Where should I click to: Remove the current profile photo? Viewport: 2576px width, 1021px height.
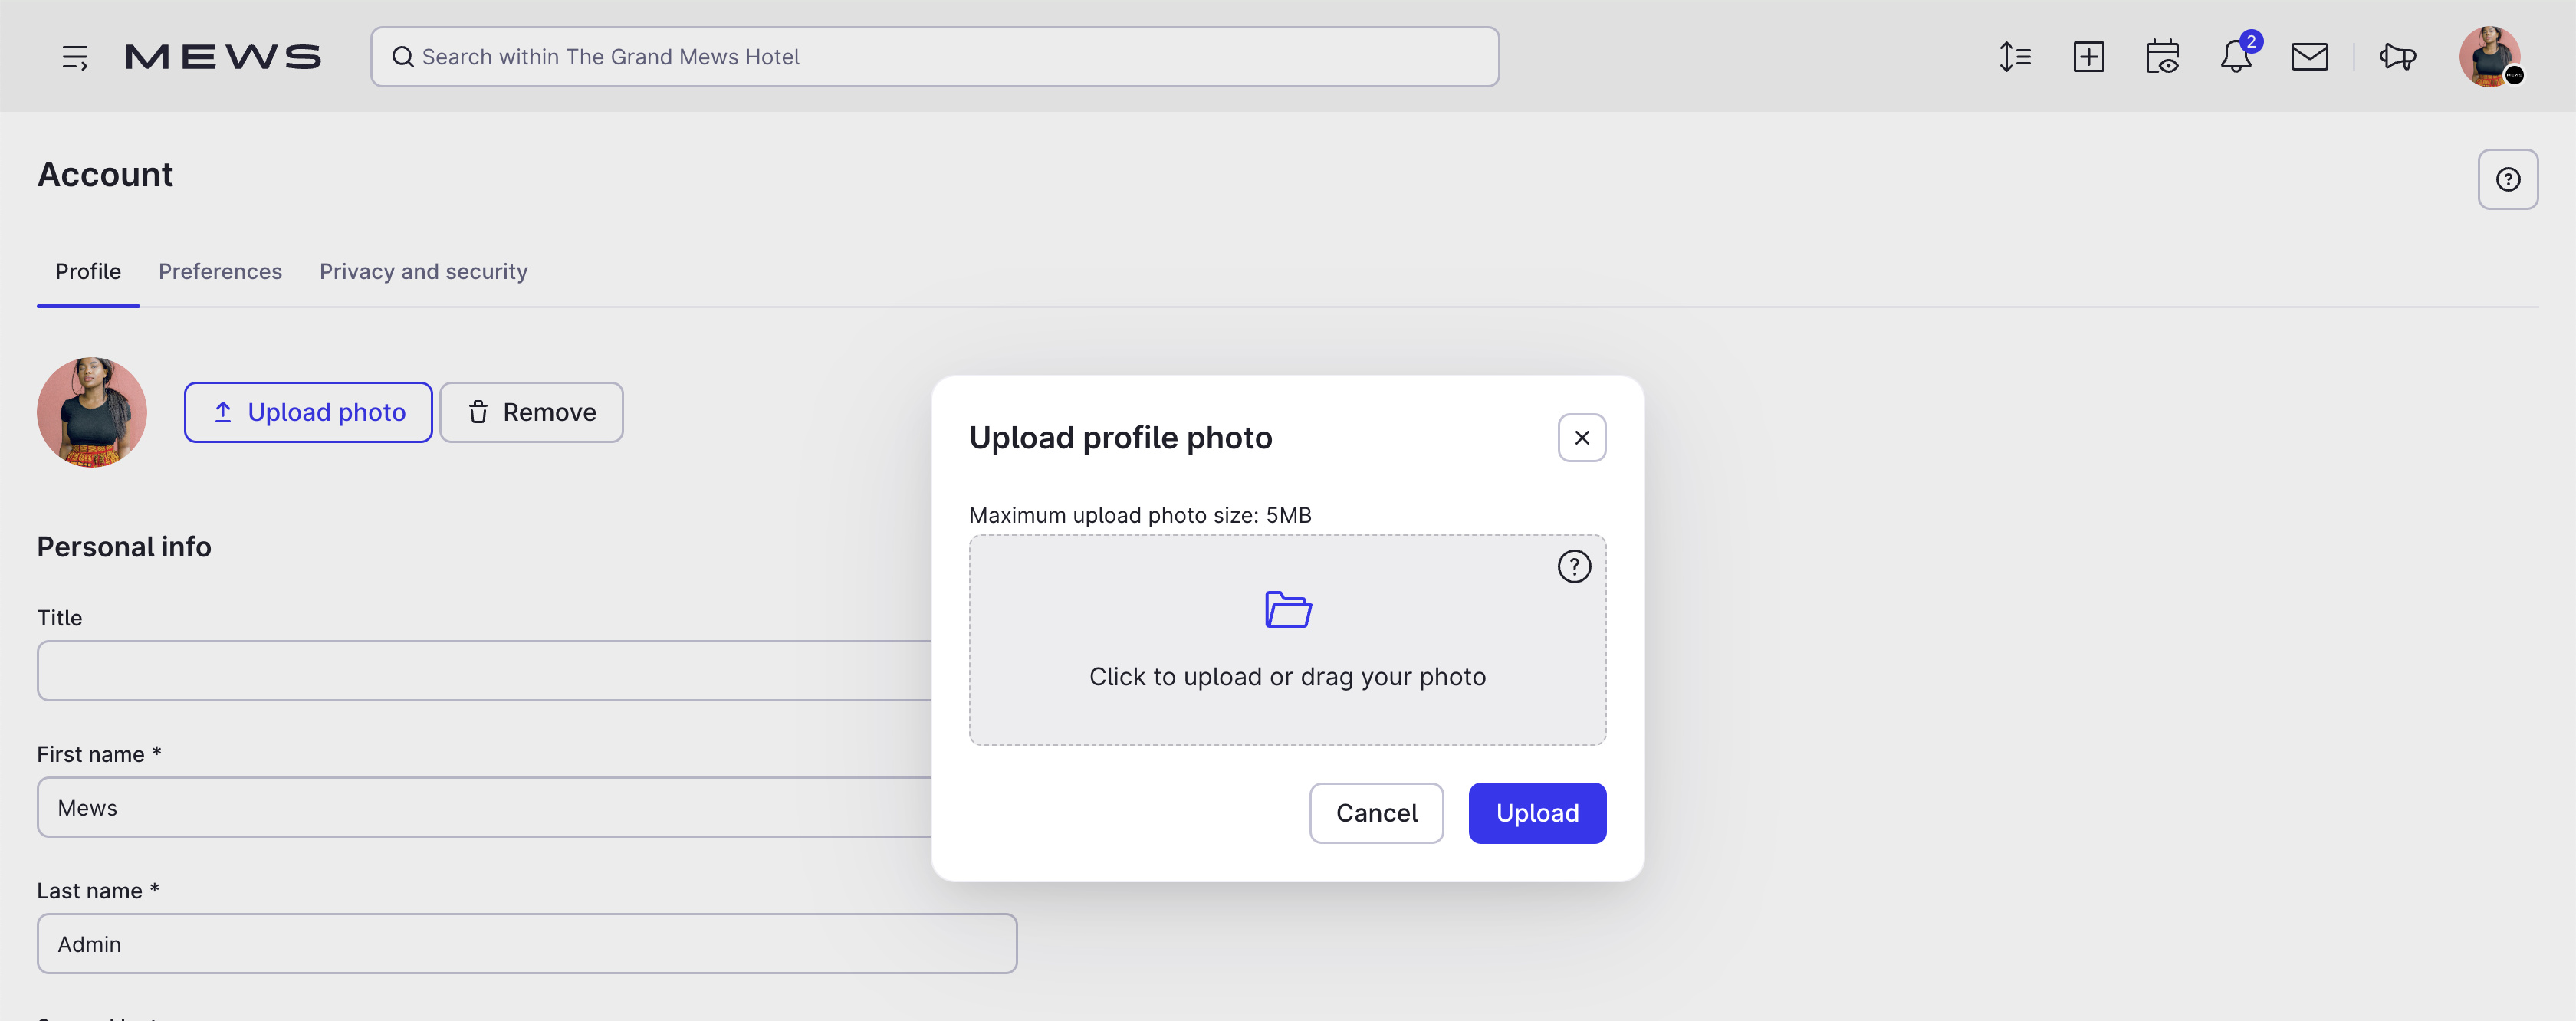[531, 411]
